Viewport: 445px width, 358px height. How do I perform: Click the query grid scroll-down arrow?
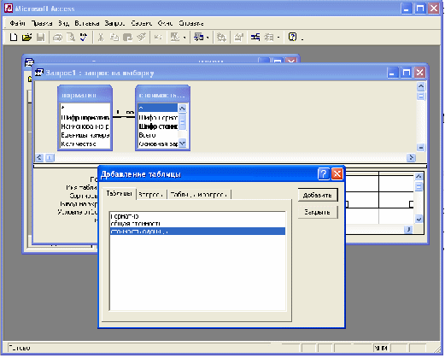pyautogui.click(x=419, y=220)
